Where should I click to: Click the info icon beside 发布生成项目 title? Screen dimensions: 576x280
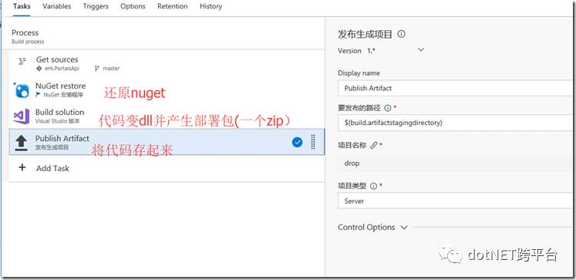click(x=402, y=34)
